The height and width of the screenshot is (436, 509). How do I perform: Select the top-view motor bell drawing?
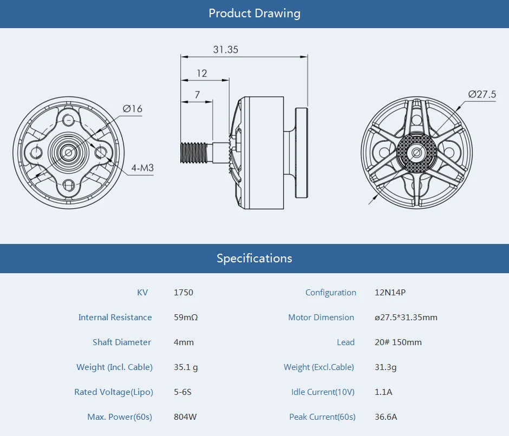417,153
